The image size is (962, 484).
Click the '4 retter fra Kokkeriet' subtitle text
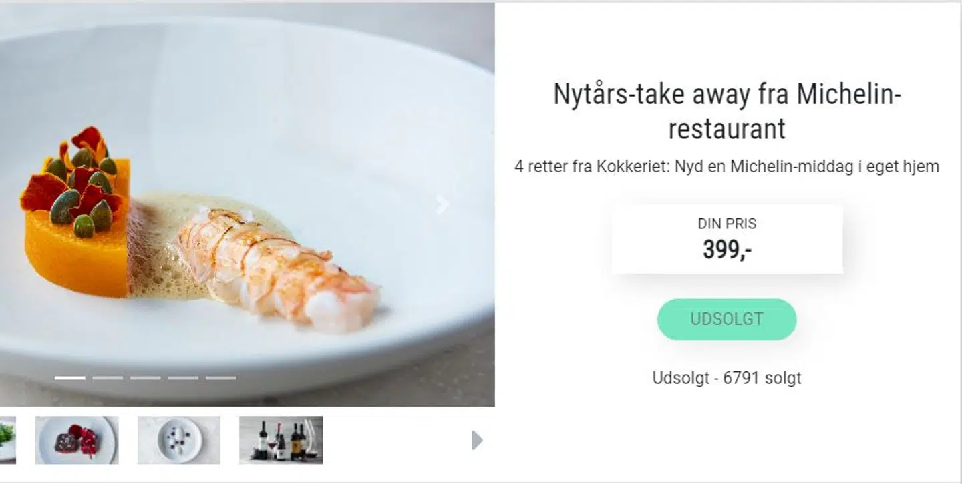pyautogui.click(x=727, y=166)
